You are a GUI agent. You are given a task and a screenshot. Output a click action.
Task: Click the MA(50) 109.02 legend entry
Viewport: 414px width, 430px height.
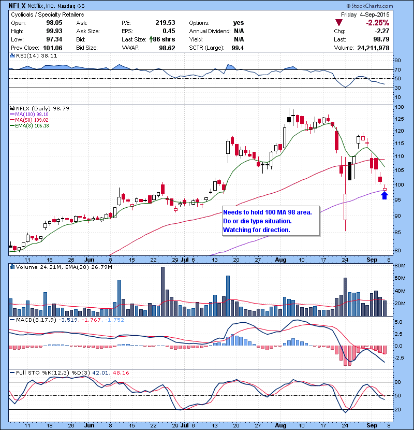pyautogui.click(x=32, y=120)
